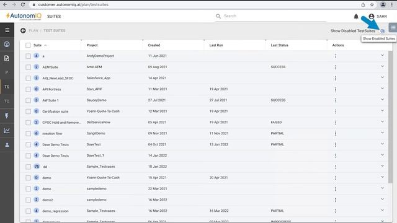Open actions menu for creation flow
This screenshot has width=397, height=223.
tap(336, 134)
